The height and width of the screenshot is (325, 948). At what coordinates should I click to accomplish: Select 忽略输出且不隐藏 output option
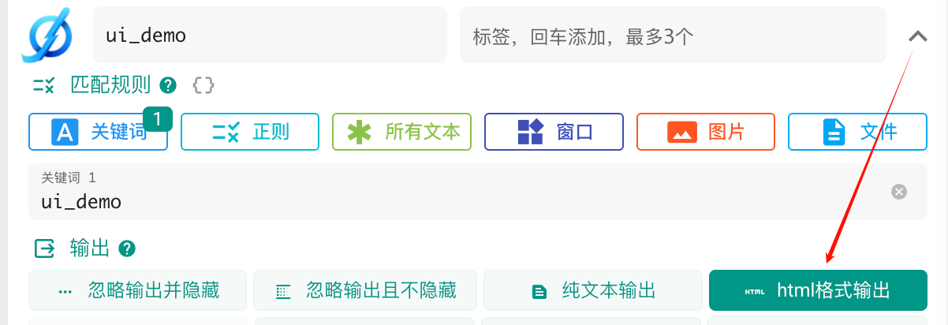pos(365,290)
